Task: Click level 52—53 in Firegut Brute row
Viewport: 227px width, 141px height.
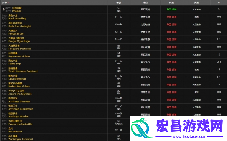Action: click(119, 32)
